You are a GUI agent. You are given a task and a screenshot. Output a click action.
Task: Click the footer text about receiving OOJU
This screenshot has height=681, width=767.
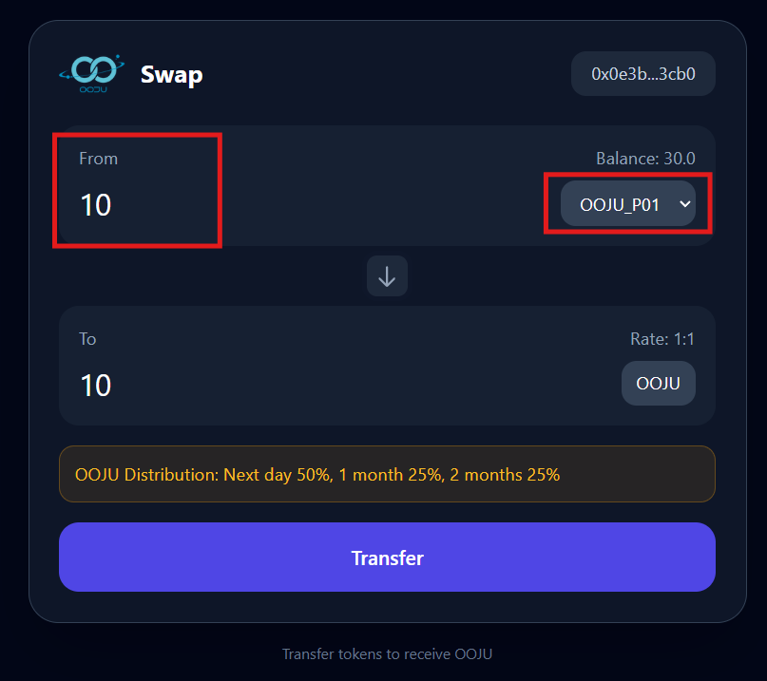click(x=387, y=654)
